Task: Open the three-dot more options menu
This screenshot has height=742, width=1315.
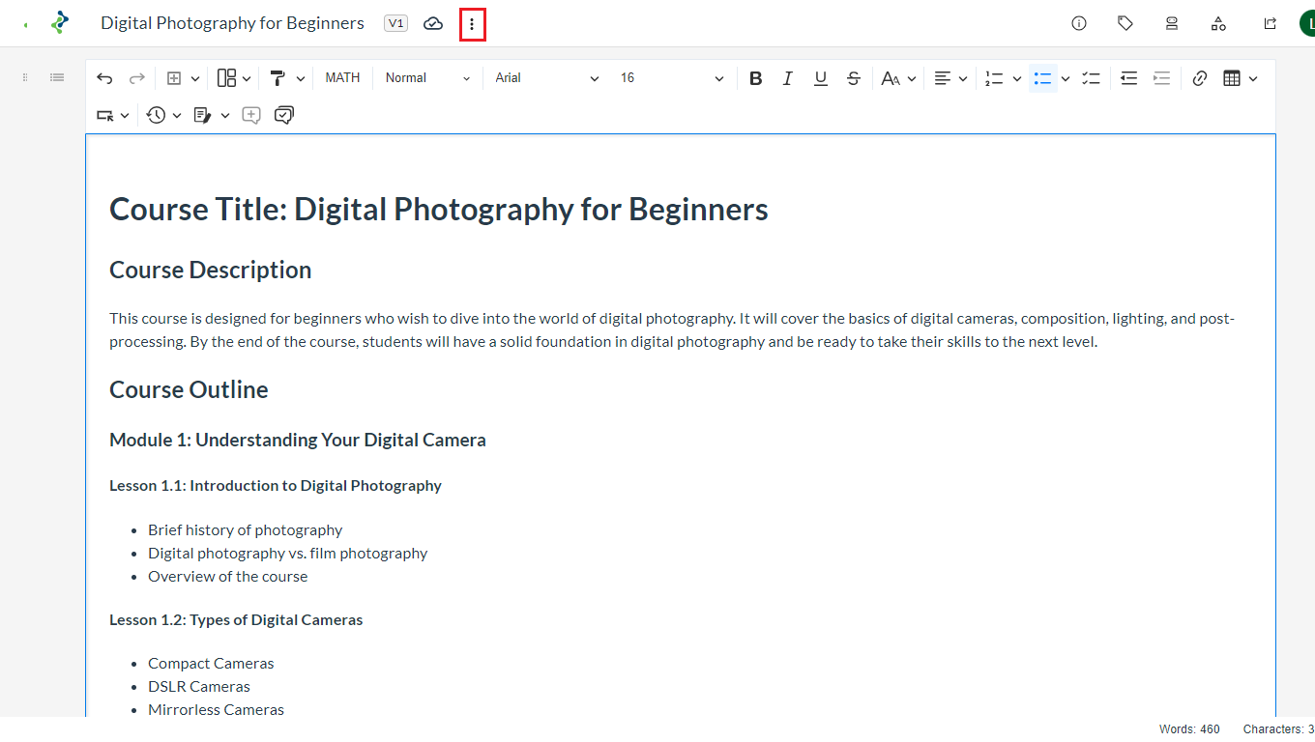Action: 472,24
